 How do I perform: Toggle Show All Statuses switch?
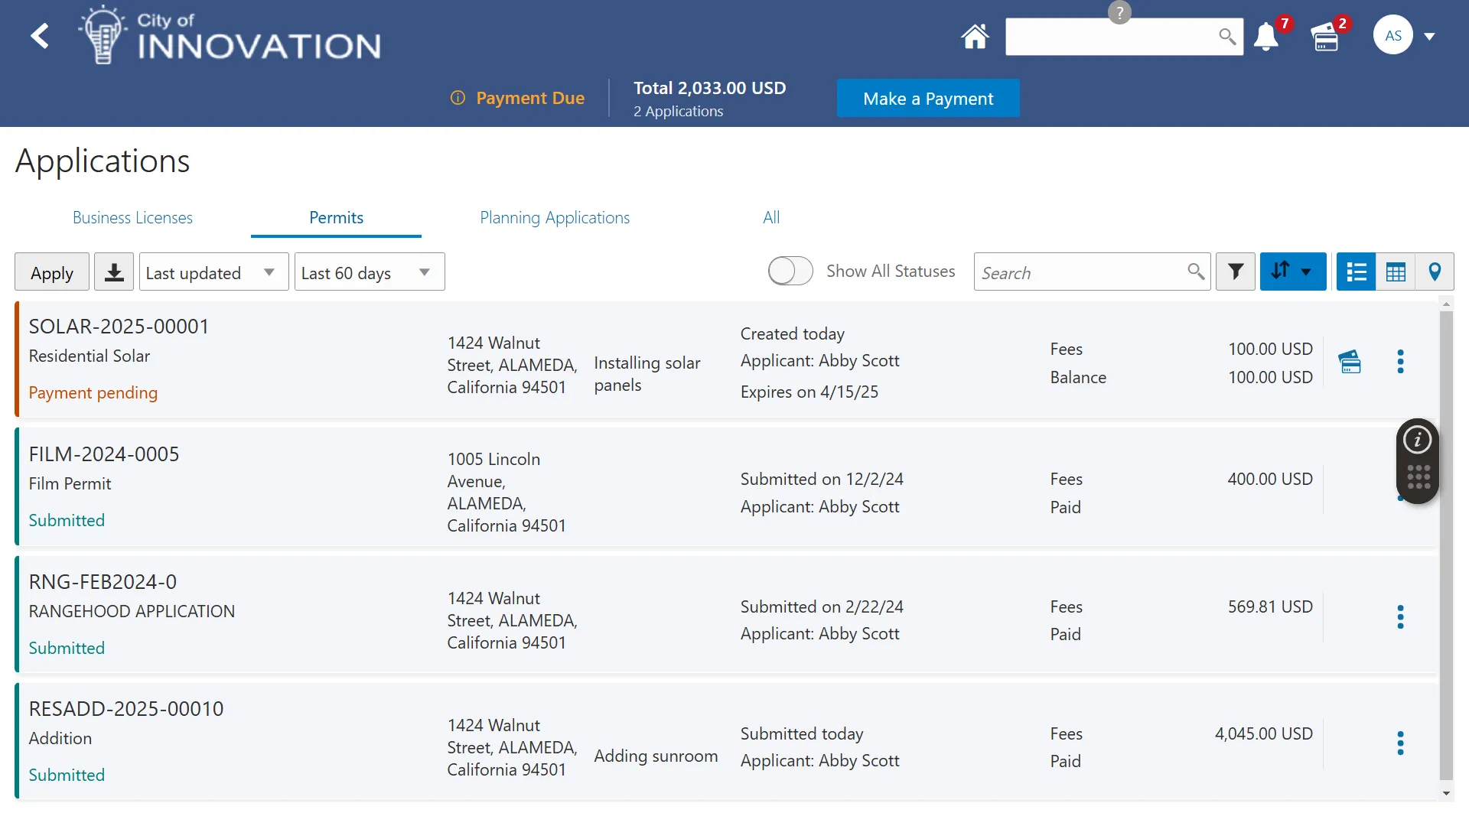pos(790,271)
